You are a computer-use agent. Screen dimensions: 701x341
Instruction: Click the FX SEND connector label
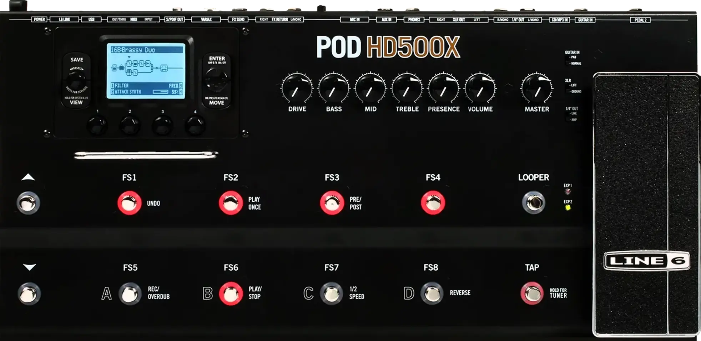(x=238, y=19)
